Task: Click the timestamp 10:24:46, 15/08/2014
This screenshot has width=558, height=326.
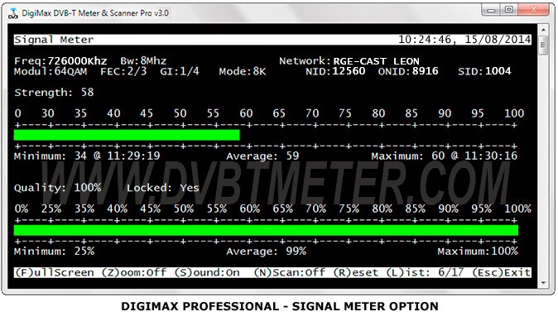Action: [464, 40]
